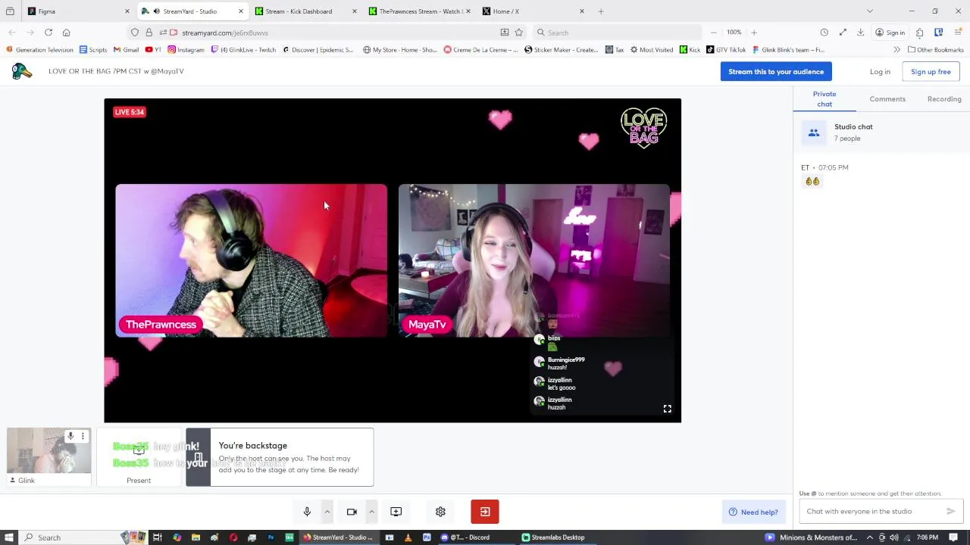The width and height of the screenshot is (970, 545).
Task: Click the Need help? button
Action: (x=753, y=512)
